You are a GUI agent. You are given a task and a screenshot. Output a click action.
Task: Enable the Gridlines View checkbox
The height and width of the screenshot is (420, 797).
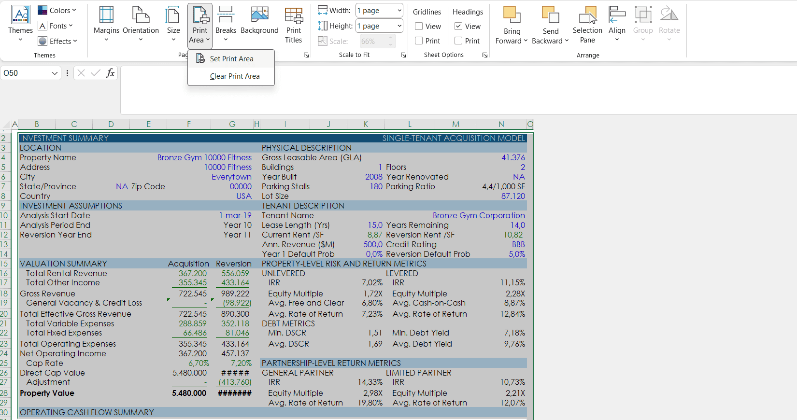coord(419,27)
